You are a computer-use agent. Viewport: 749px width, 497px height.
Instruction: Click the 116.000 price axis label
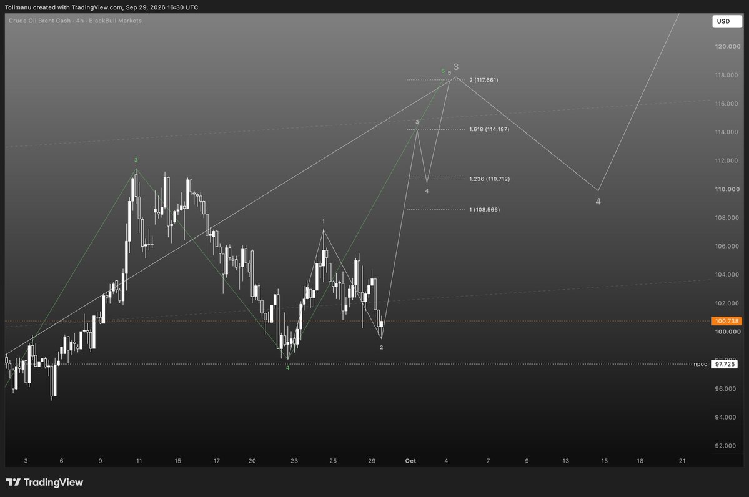click(x=728, y=104)
